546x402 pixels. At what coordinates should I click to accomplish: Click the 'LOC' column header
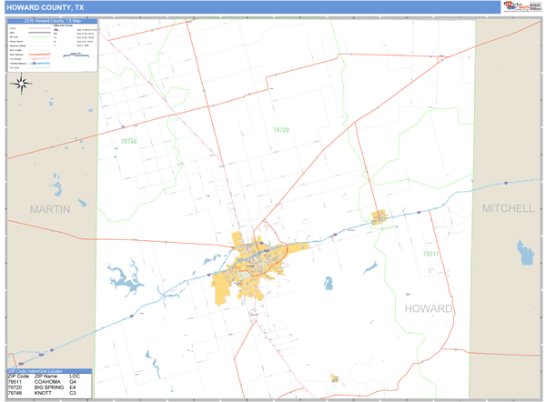pyautogui.click(x=75, y=377)
